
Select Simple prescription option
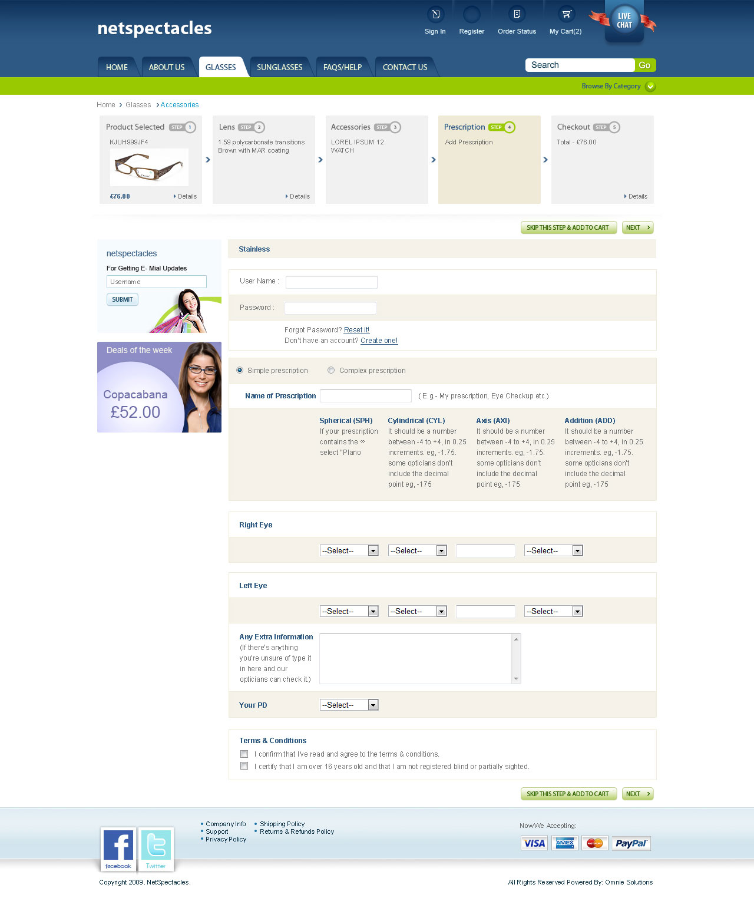pyautogui.click(x=240, y=370)
